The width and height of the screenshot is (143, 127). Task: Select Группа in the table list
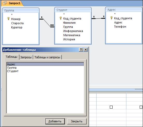coord(45,68)
